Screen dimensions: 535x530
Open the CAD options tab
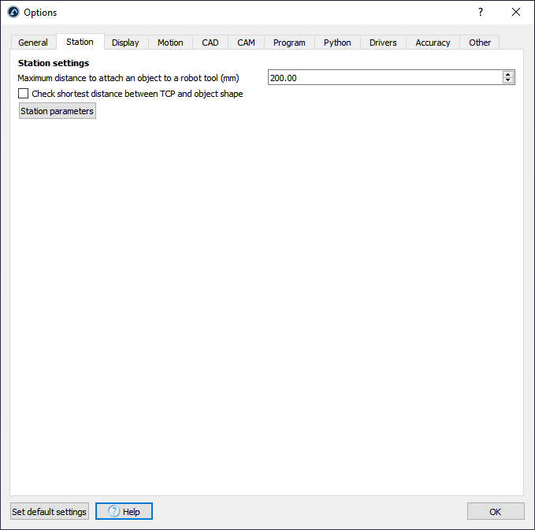pyautogui.click(x=210, y=43)
